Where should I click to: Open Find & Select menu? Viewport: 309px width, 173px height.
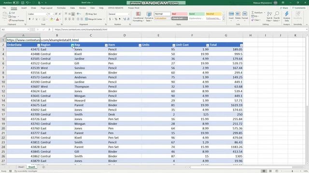[x=277, y=16]
